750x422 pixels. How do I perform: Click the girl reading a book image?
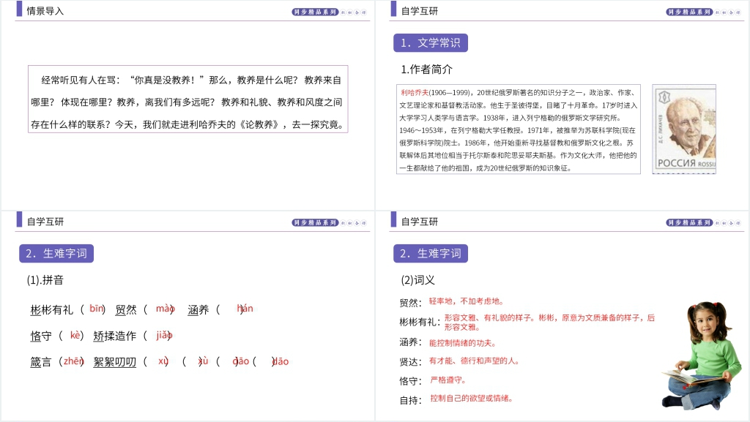point(697,355)
